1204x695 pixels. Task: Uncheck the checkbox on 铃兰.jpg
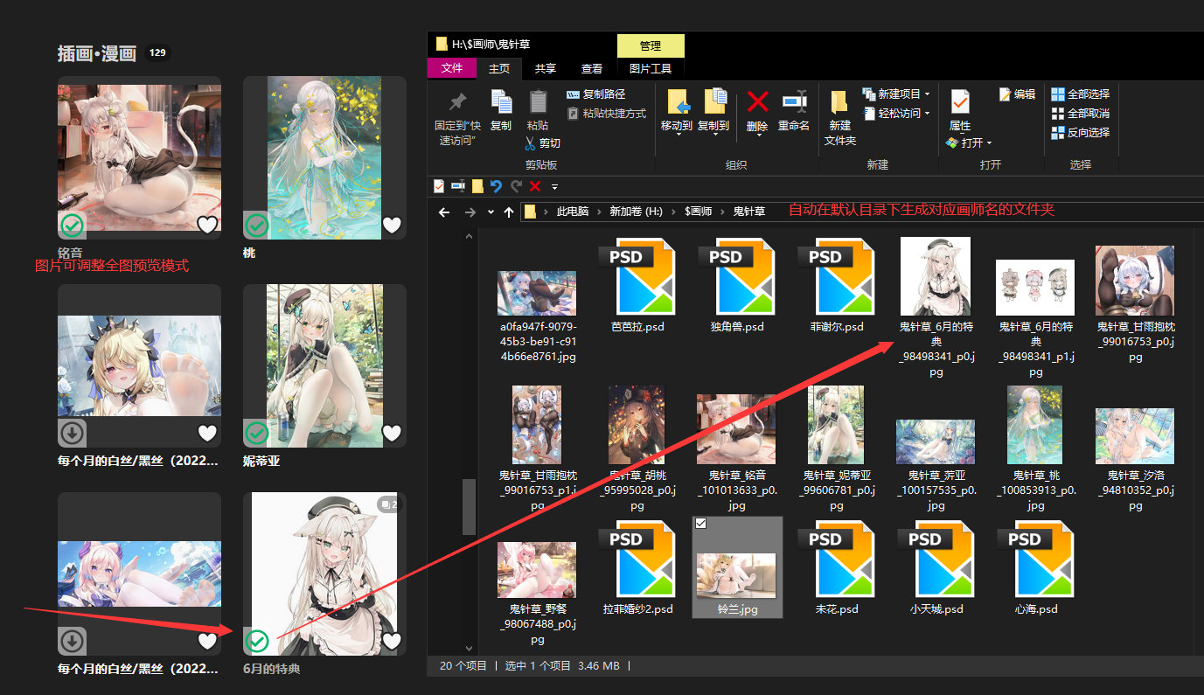tap(700, 524)
